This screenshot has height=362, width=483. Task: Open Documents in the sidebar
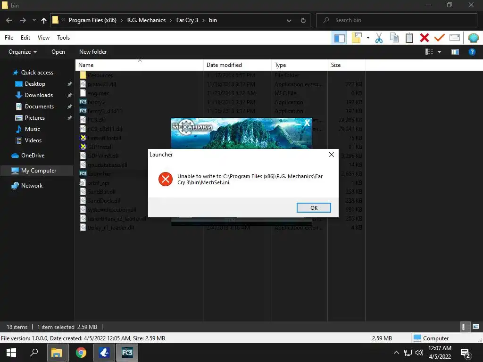click(39, 107)
